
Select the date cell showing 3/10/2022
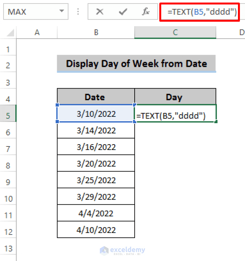(96, 114)
